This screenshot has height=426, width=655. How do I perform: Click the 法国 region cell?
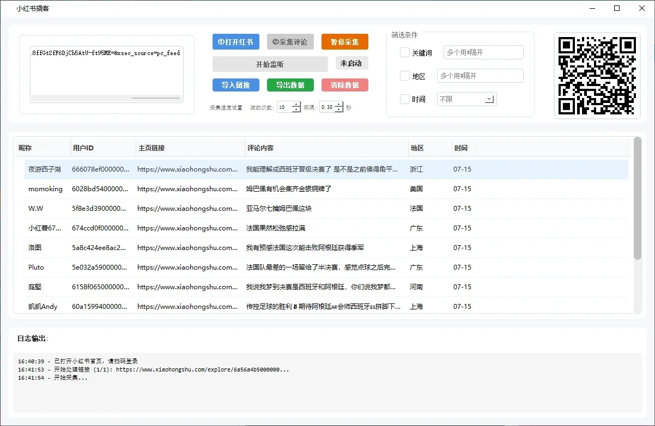(x=416, y=209)
